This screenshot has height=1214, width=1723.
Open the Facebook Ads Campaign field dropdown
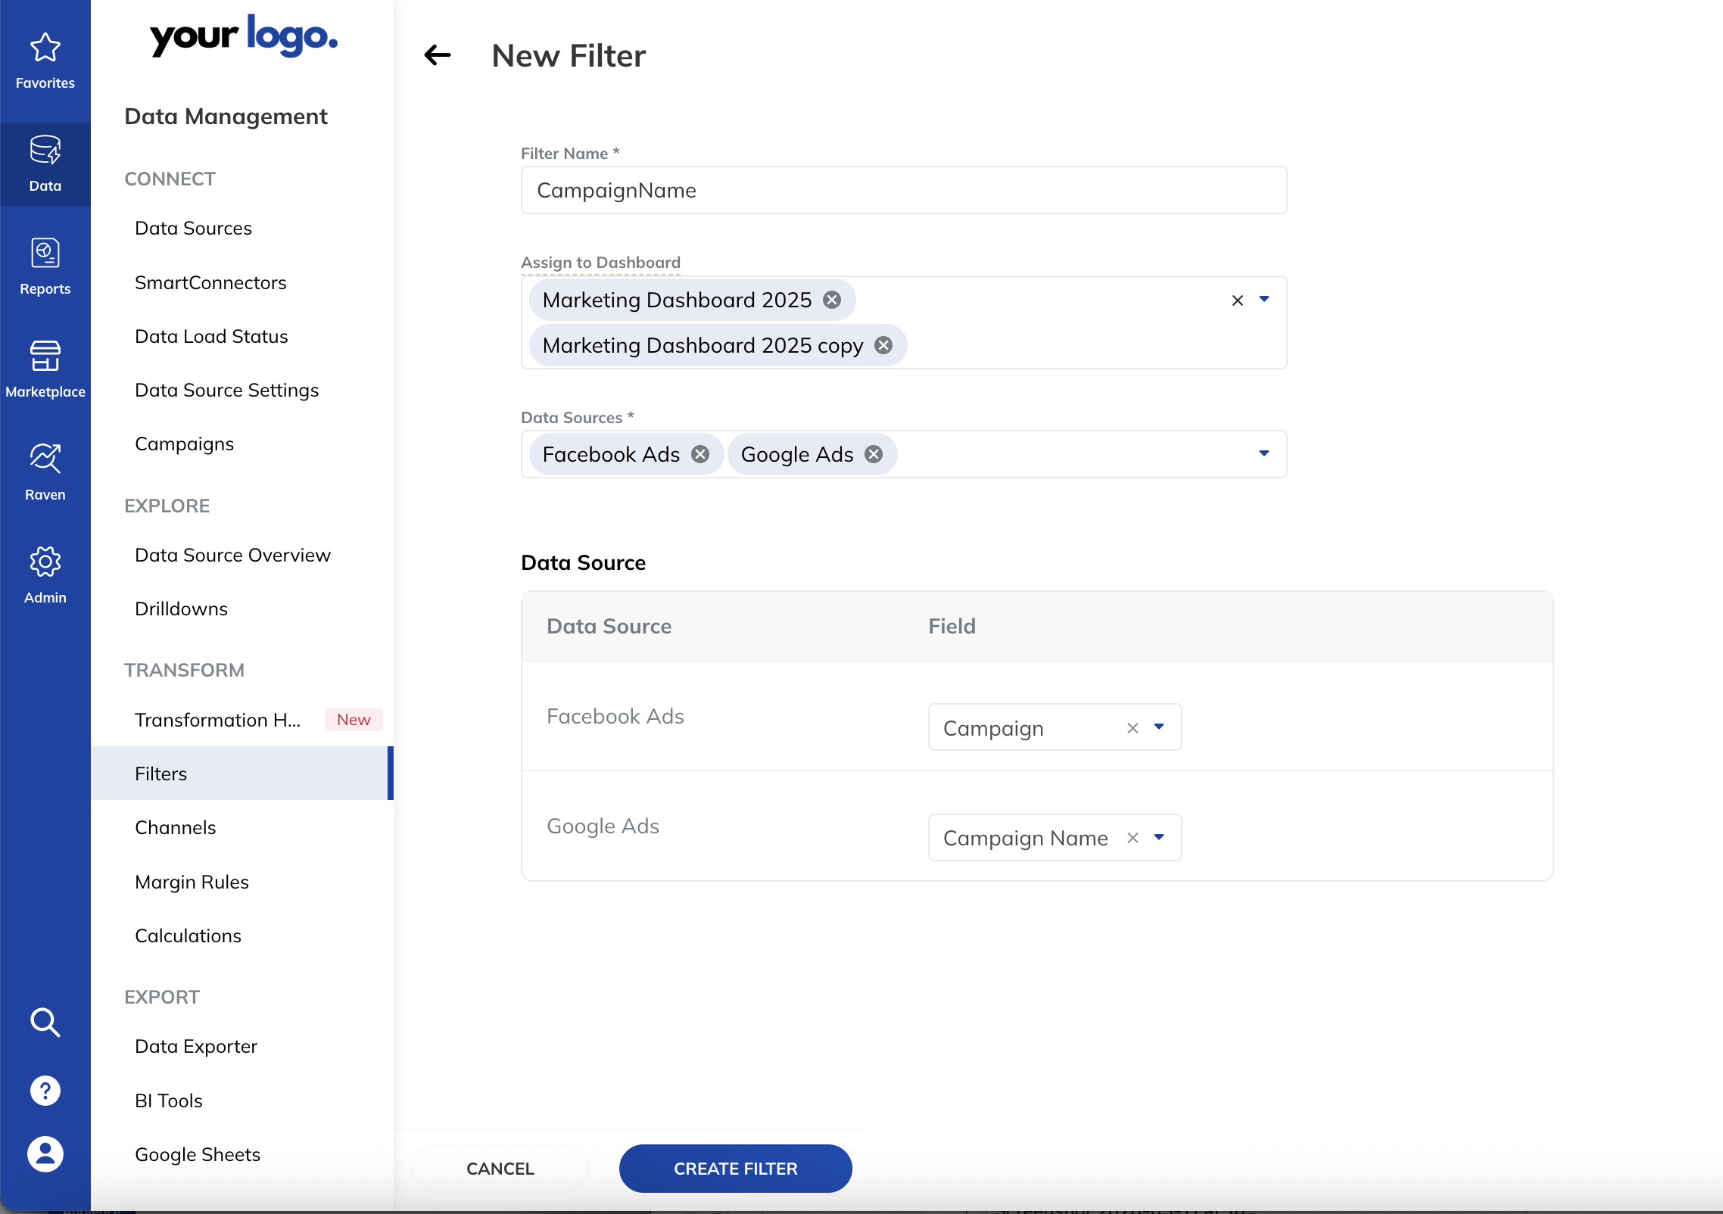1159,727
